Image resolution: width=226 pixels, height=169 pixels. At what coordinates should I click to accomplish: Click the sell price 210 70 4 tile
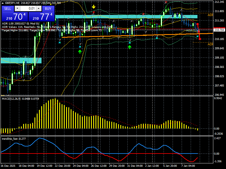(x=15, y=17)
